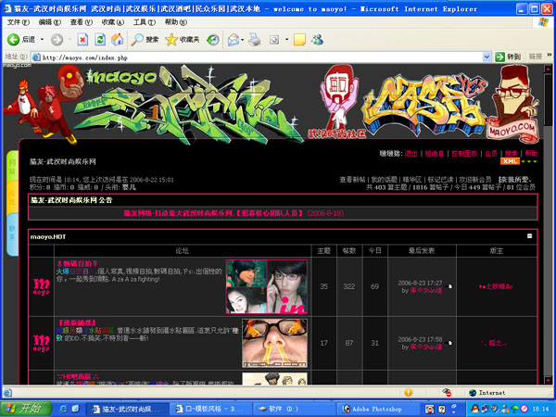The image size is (556, 417).
Task: Click the IE Back arrow button
Action: coord(14,39)
